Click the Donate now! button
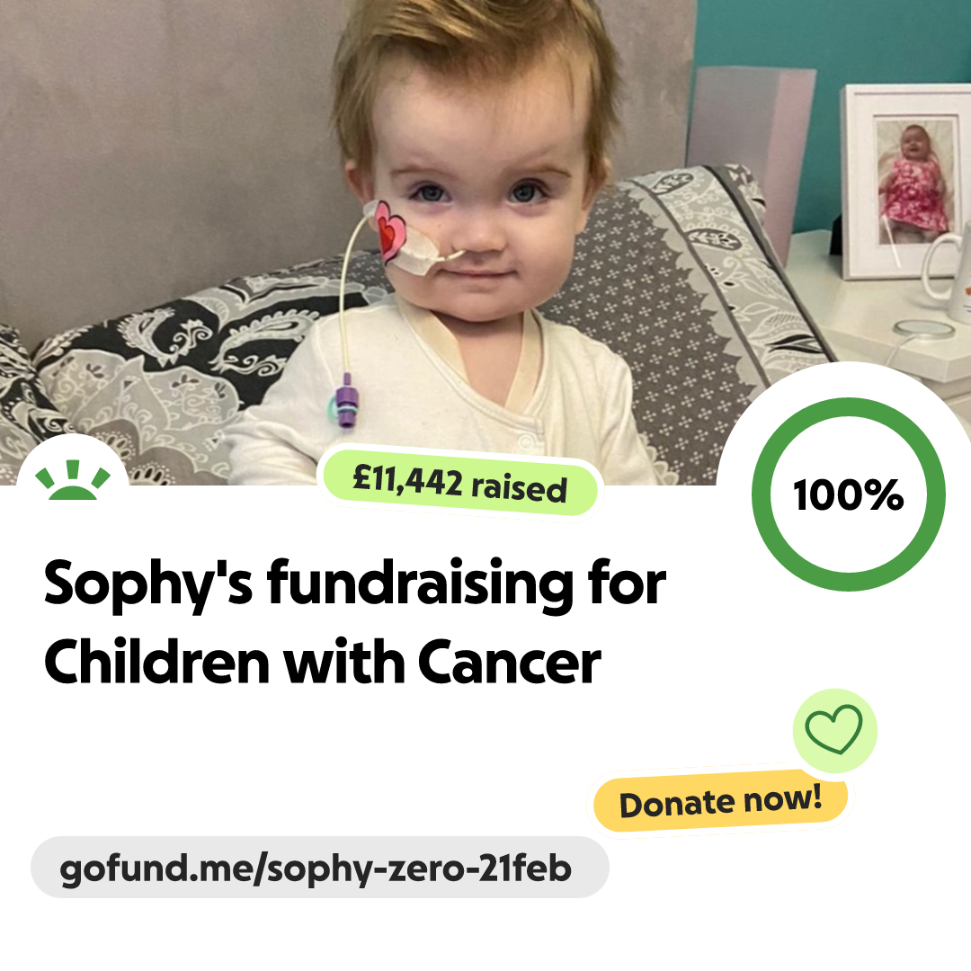This screenshot has height=971, width=971. [720, 801]
